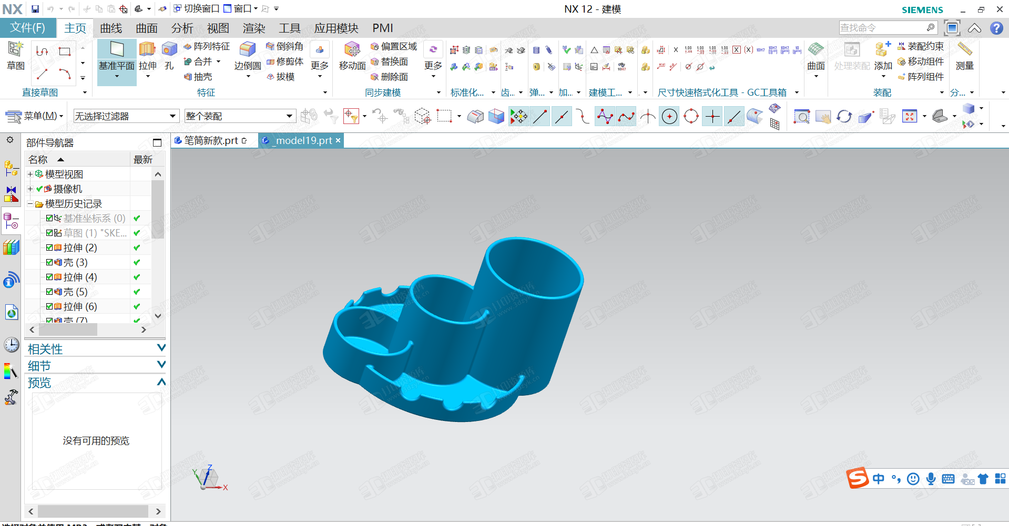Click the 切换窗口 button
Screen dimensions: 1009x526
pos(197,9)
